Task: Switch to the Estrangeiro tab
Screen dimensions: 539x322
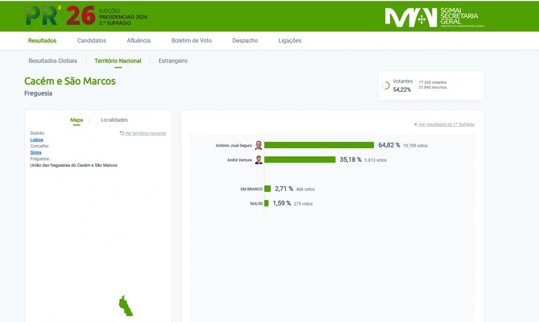Action: click(173, 61)
